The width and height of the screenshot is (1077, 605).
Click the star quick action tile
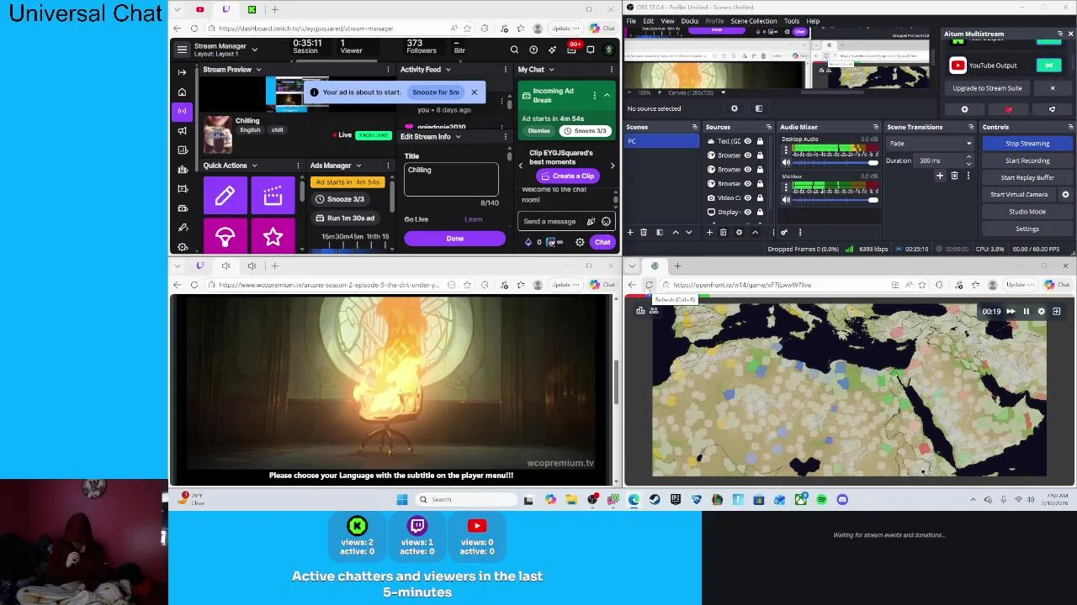coord(273,238)
